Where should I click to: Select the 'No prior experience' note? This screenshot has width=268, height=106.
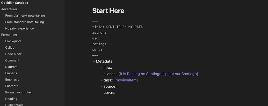(x=19, y=28)
